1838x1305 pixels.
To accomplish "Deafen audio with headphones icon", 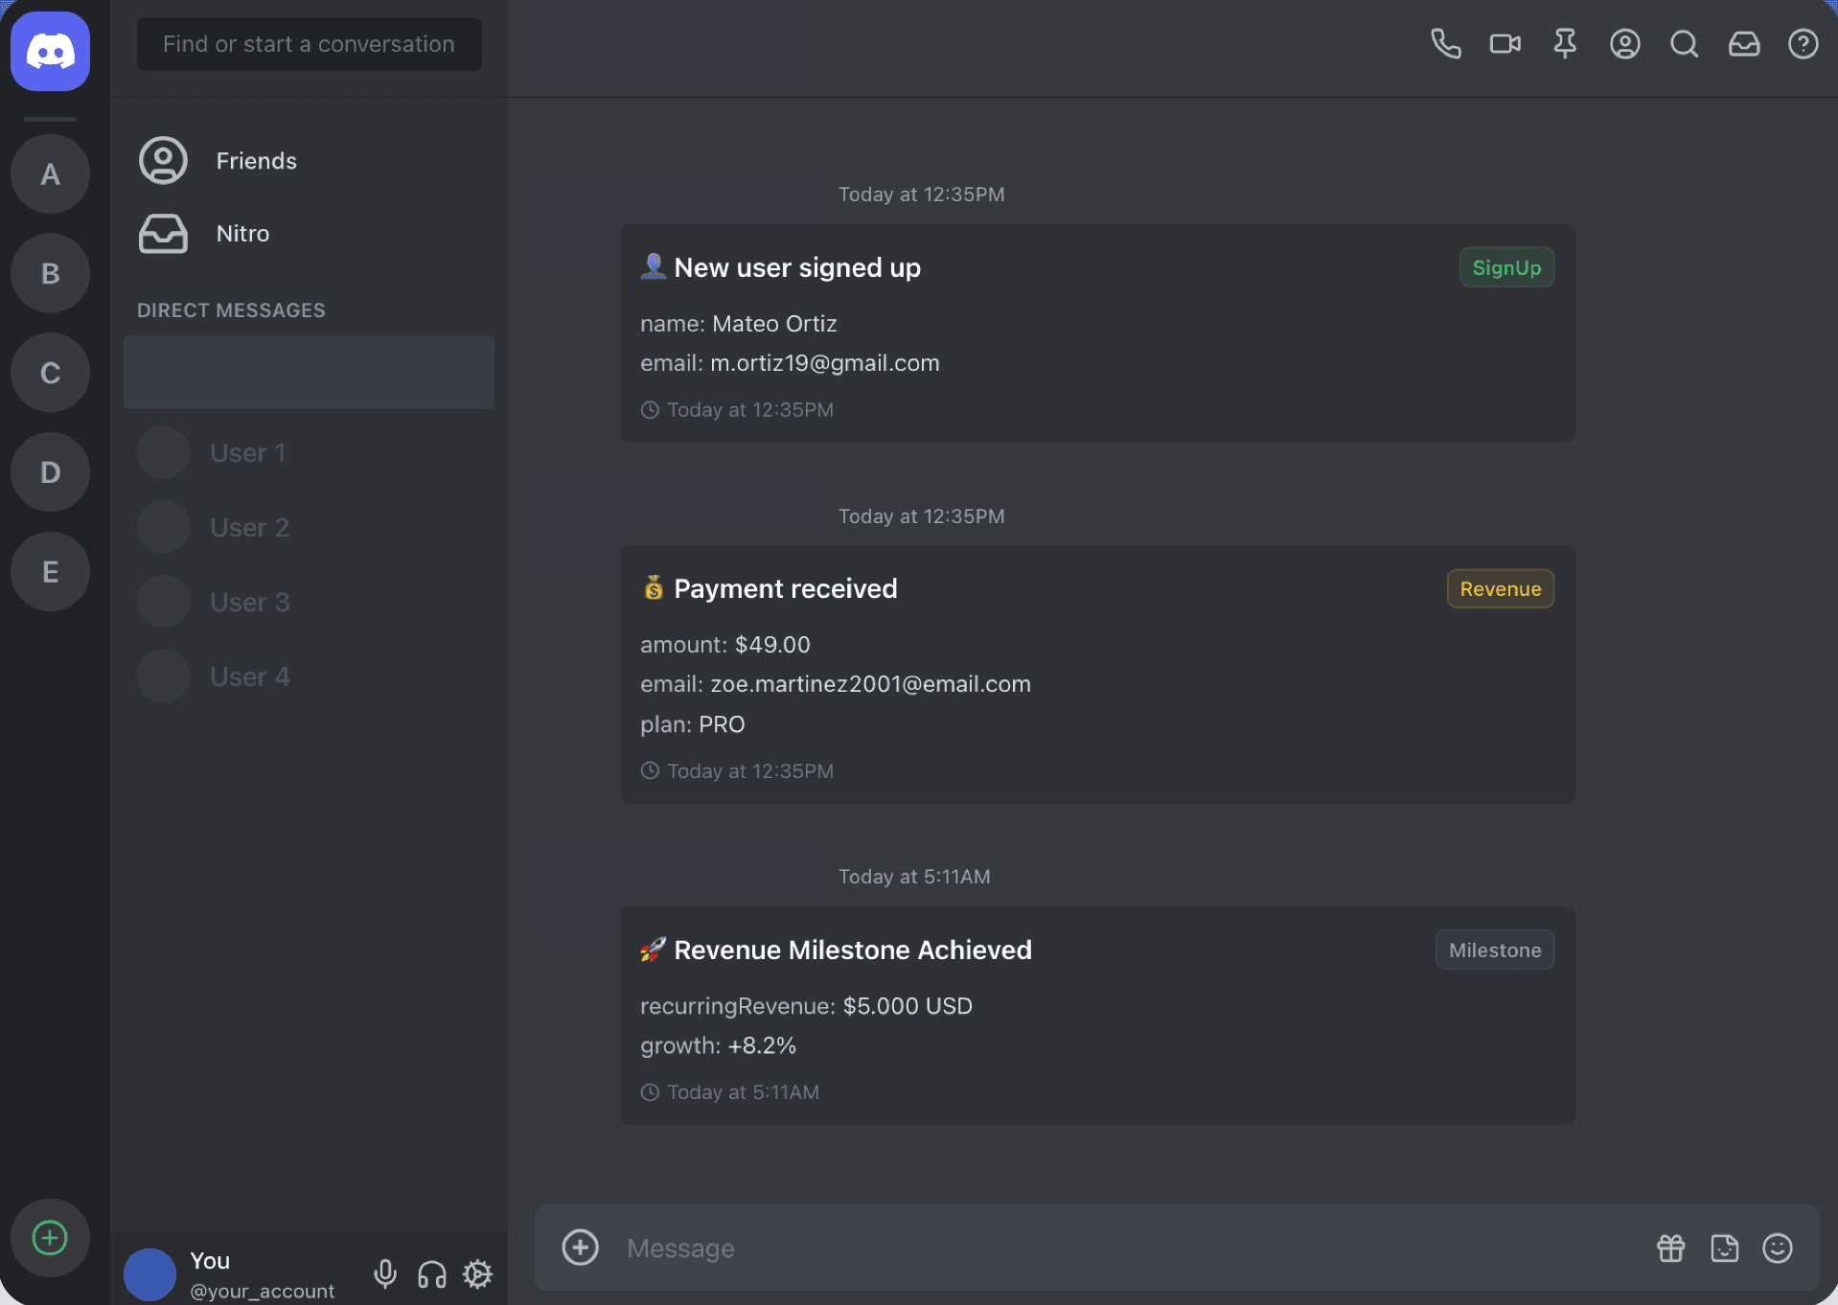I will pyautogui.click(x=431, y=1273).
